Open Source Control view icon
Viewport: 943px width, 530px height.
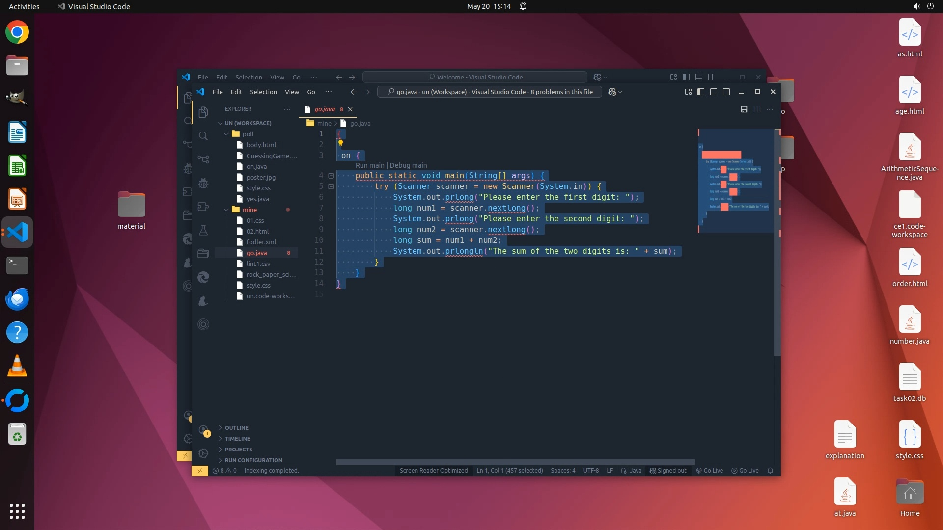click(203, 159)
